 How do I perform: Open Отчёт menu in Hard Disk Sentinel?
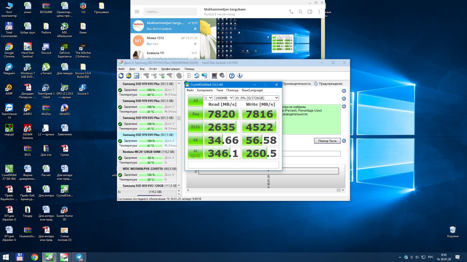click(x=153, y=69)
